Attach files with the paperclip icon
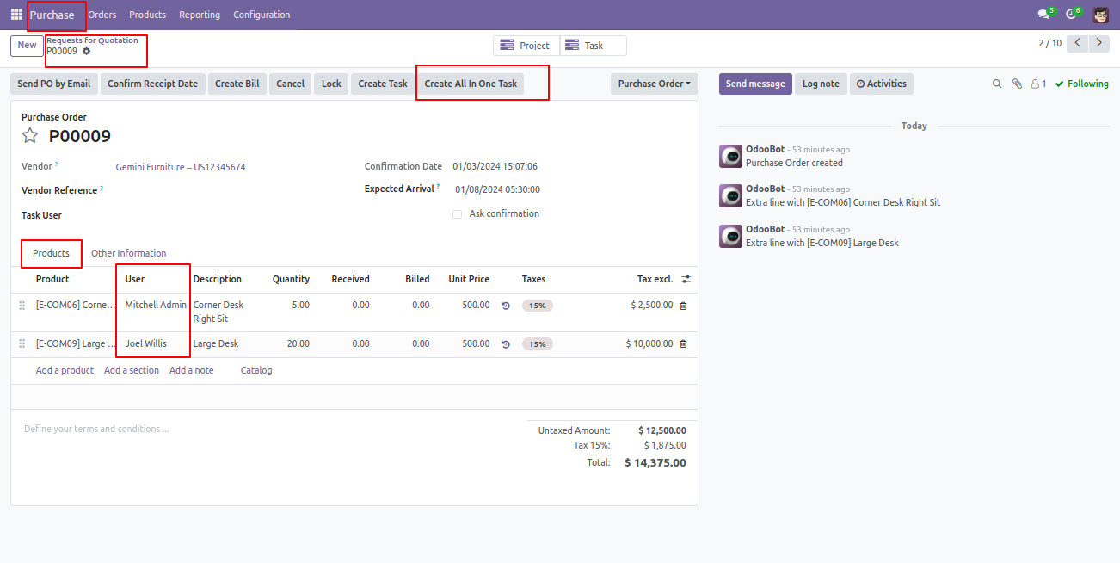This screenshot has width=1120, height=563. (x=1017, y=84)
